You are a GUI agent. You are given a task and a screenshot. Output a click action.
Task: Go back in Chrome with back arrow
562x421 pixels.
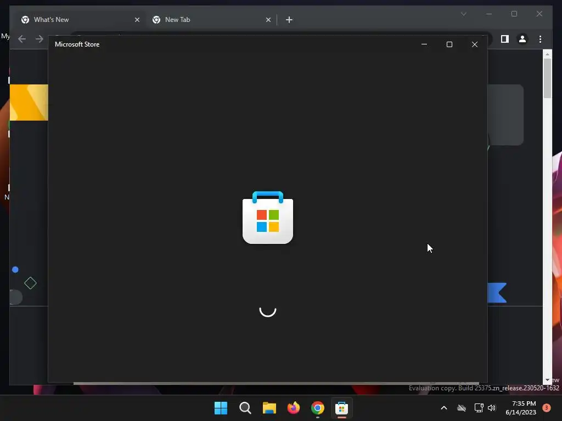pyautogui.click(x=22, y=39)
